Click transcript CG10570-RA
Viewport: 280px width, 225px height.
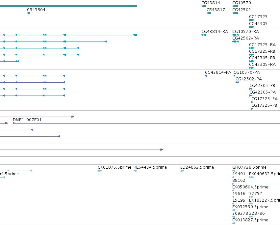pyautogui.click(x=245, y=32)
